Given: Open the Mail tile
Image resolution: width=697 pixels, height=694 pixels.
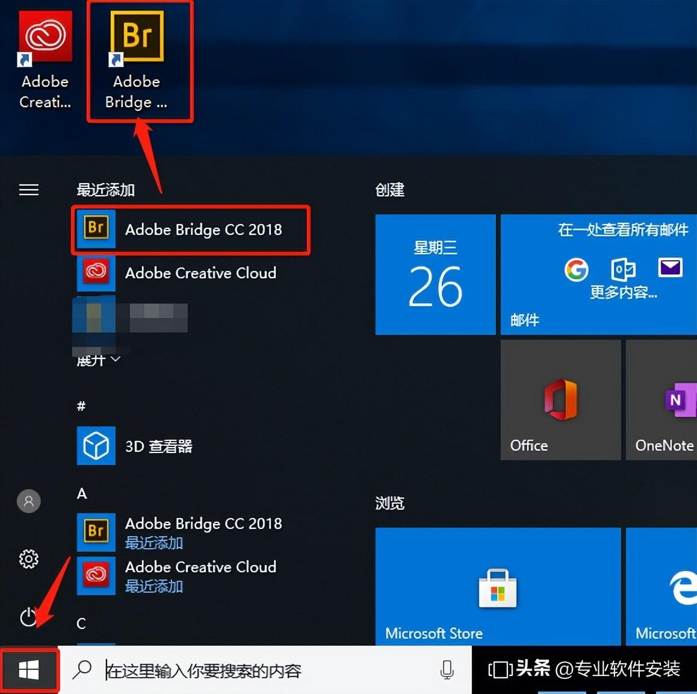Looking at the screenshot, I should click(599, 275).
